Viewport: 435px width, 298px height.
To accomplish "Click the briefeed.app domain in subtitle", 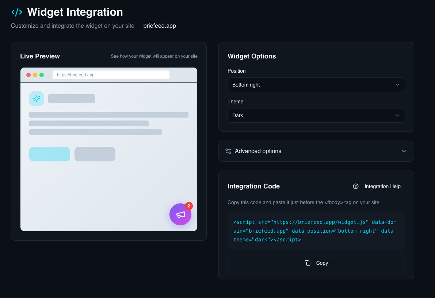I will coord(160,26).
